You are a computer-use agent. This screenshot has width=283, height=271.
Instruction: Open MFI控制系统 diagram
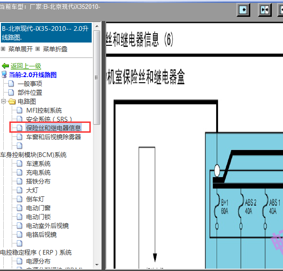coord(44,110)
